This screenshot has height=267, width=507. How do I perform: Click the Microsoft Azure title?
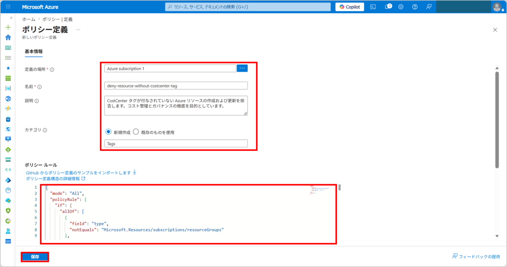tap(40, 7)
